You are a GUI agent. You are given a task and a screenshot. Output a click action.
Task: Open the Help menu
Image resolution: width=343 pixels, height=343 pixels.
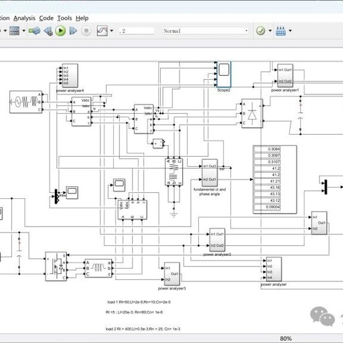82,18
